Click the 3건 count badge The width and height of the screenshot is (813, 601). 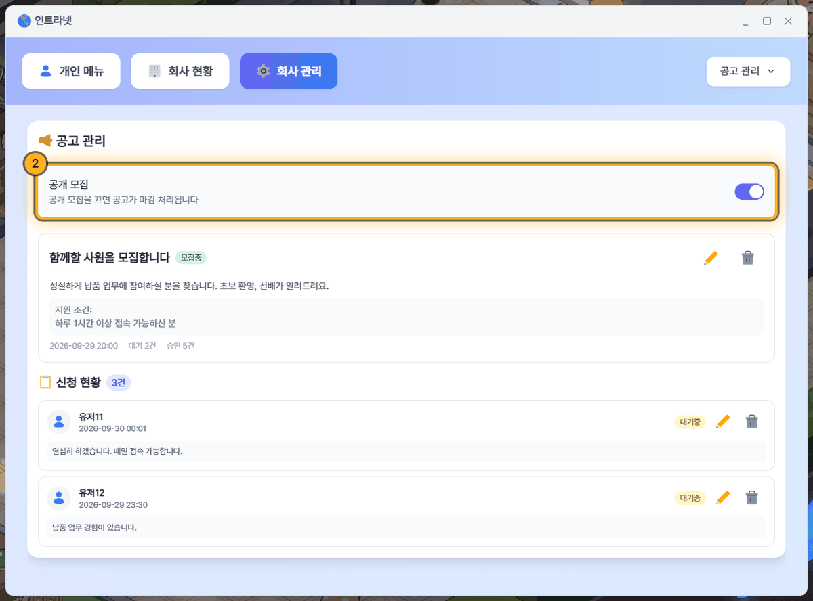119,382
